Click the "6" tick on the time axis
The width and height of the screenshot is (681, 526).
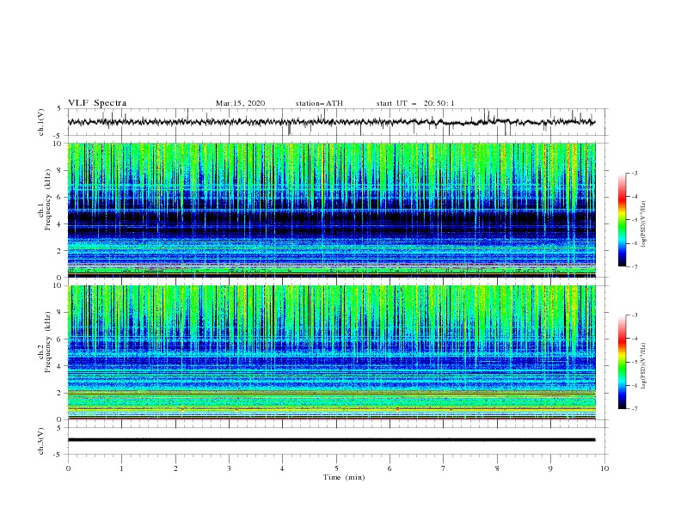390,468
